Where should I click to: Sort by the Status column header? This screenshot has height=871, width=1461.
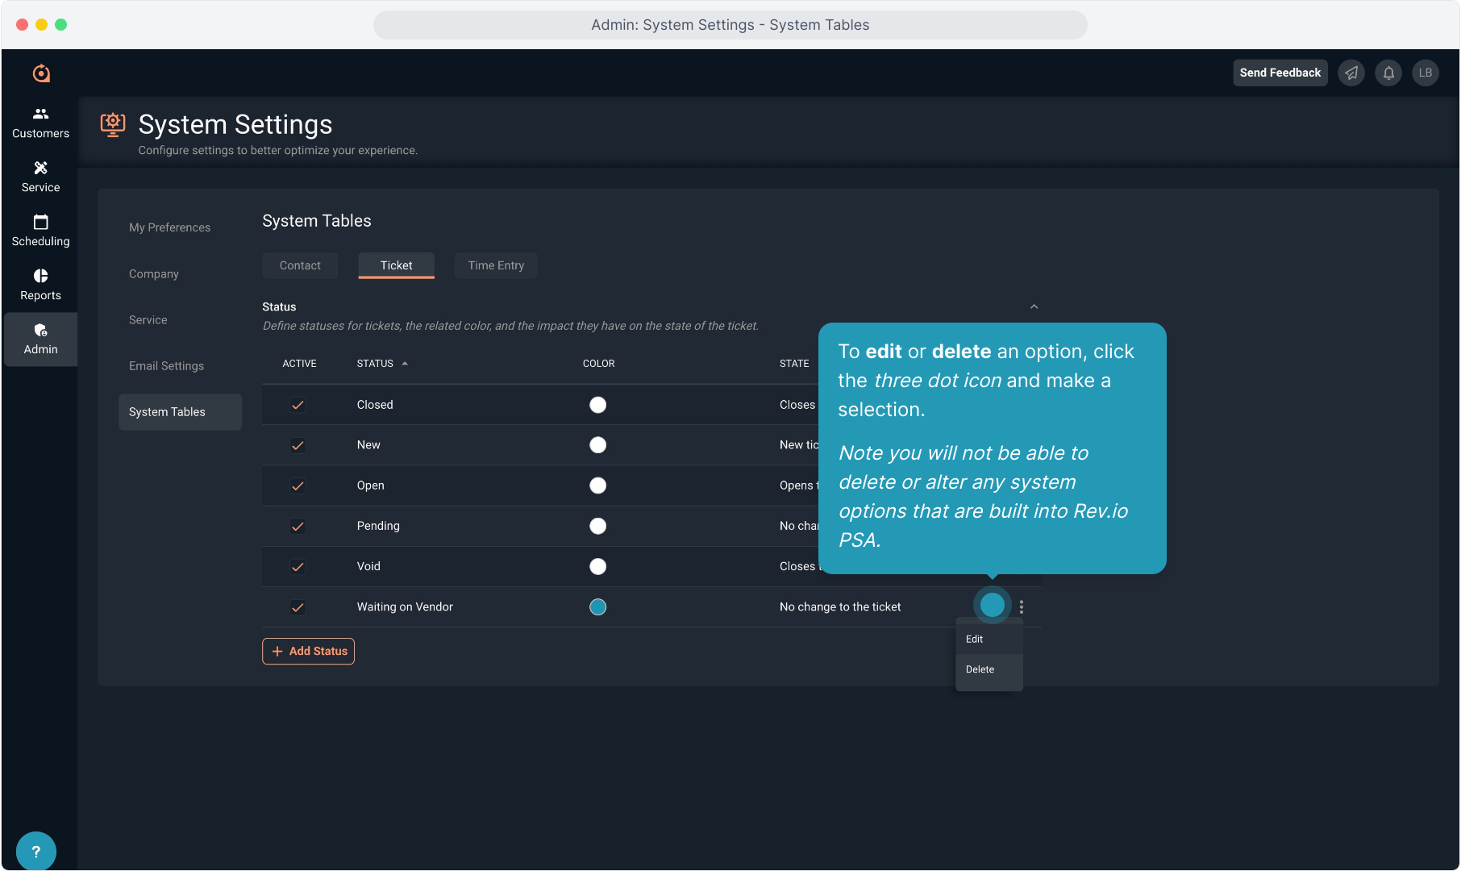[x=376, y=364]
